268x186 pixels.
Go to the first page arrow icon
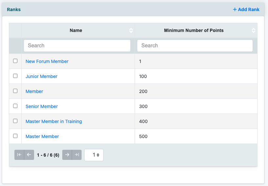click(19, 155)
